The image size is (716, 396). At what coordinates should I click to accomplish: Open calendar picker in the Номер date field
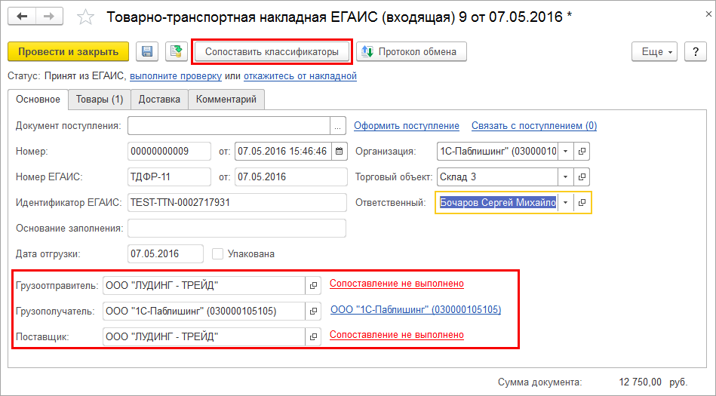tap(339, 151)
